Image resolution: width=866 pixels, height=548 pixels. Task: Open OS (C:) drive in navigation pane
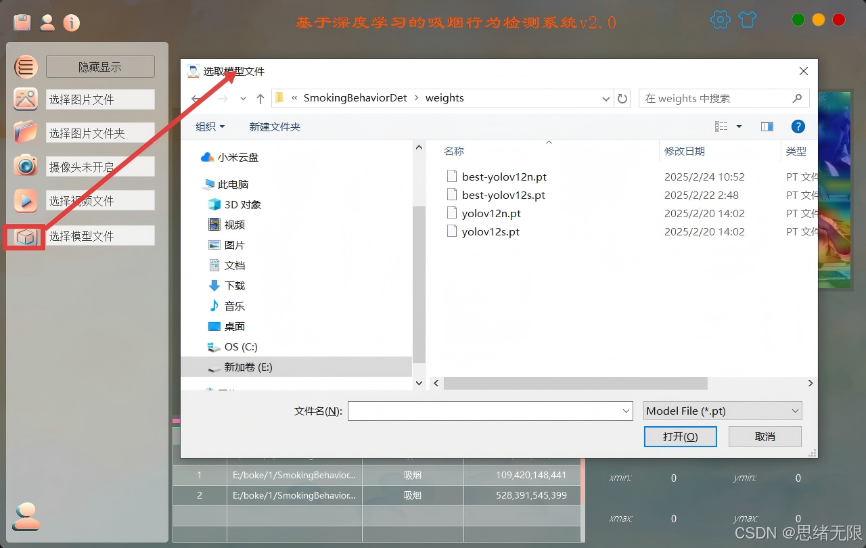(233, 346)
